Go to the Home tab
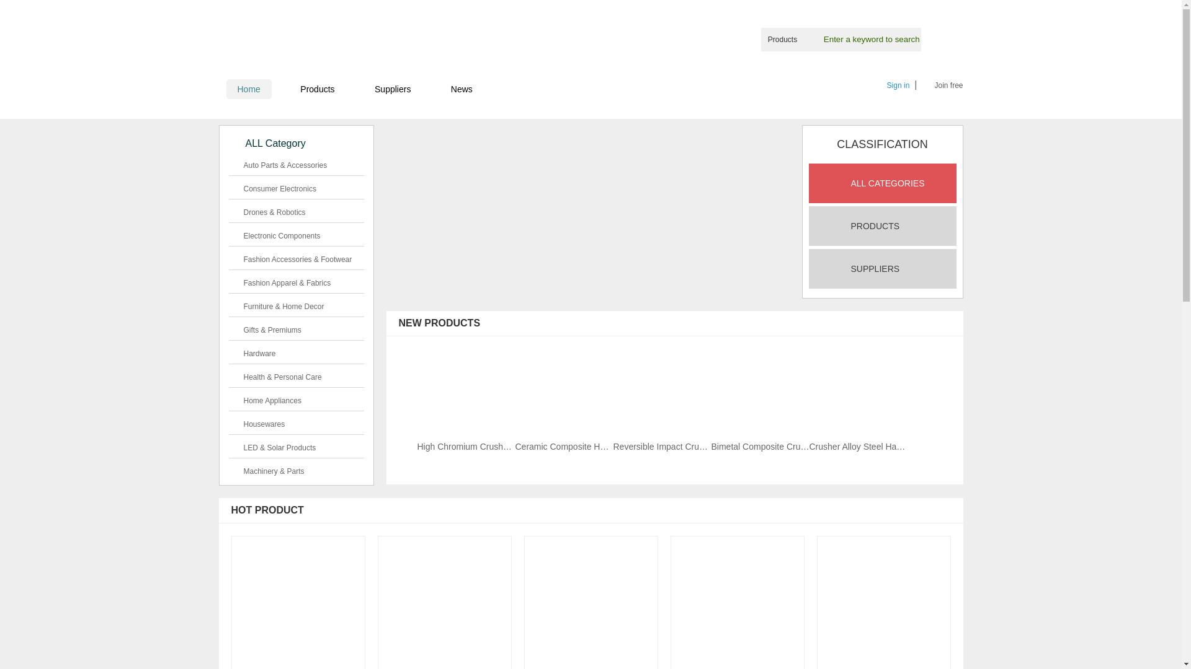 [248, 89]
